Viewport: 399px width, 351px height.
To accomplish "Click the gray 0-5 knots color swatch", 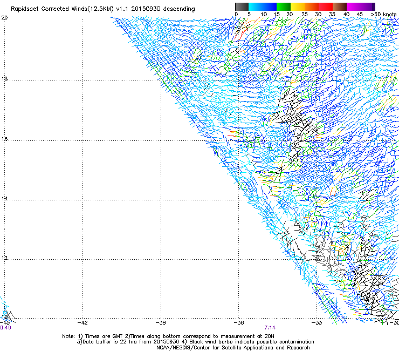I will click(242, 6).
